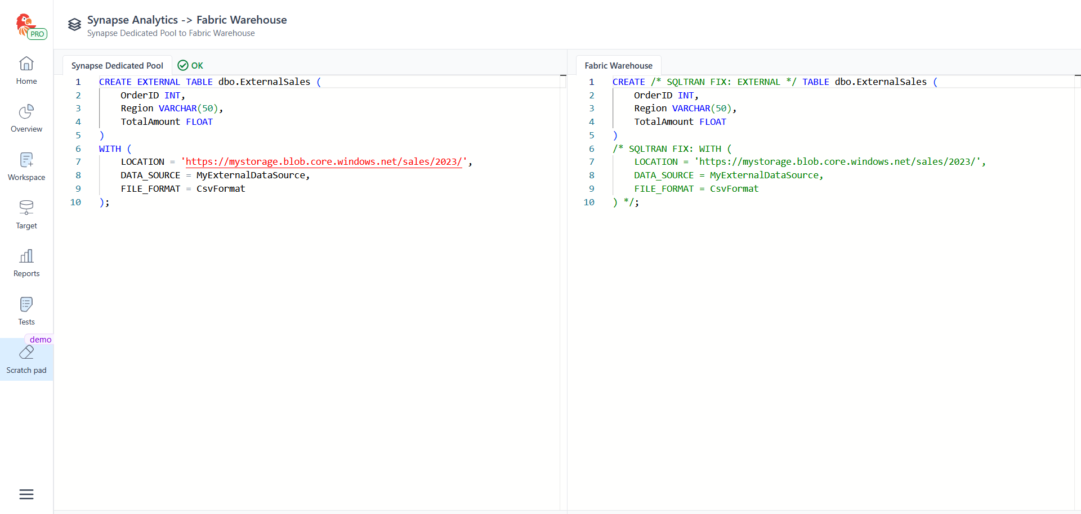1081x514 pixels.
Task: Click CsvFormat in the source editor
Action: (x=221, y=189)
